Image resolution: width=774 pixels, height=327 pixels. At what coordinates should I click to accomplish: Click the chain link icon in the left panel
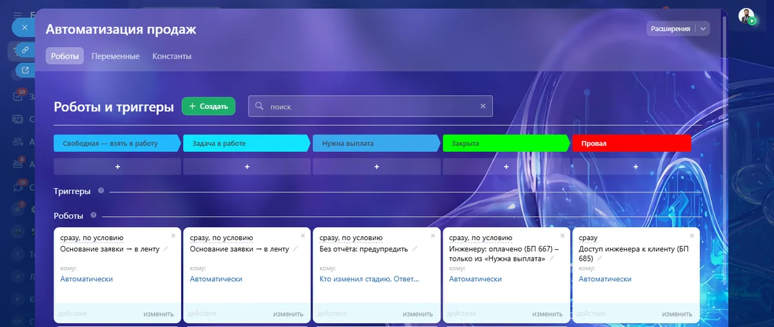click(x=25, y=50)
